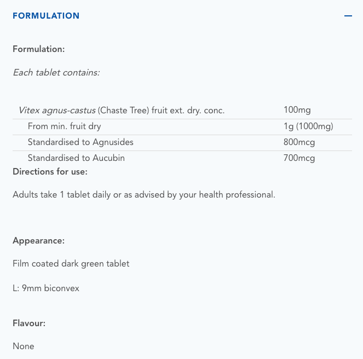The image size is (363, 359).
Task: Select the 'Film coated dark green tablet' text
Action: (71, 264)
